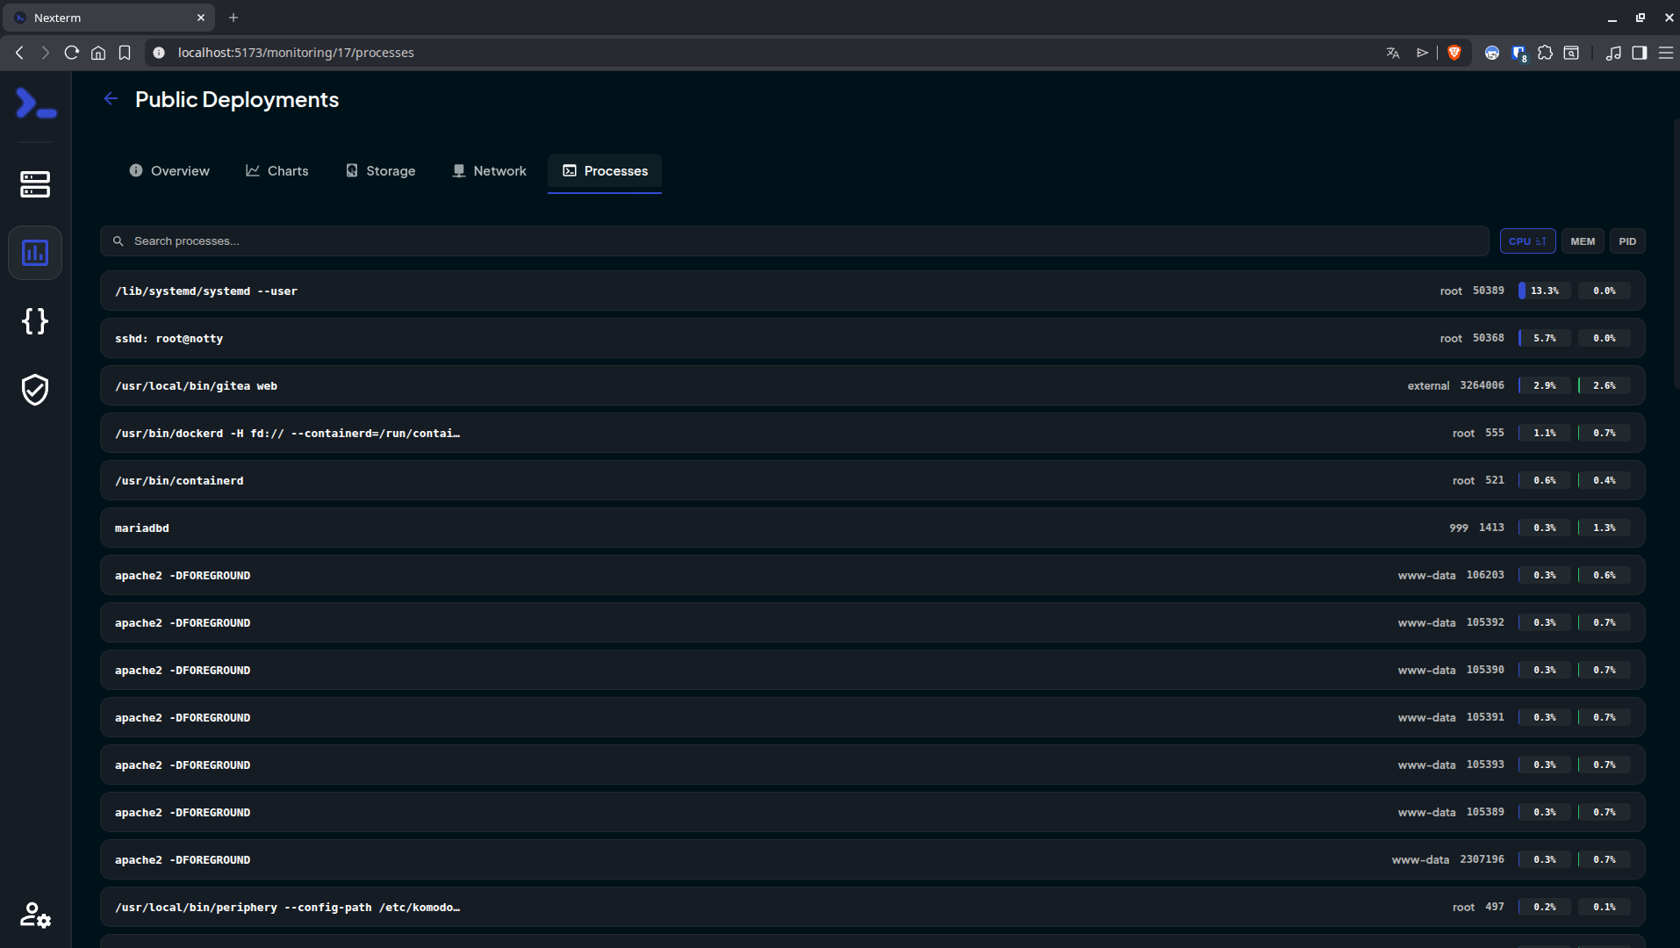Click the back arrow next to Public Deployments
Viewport: 1680px width, 948px height.
[x=110, y=98]
